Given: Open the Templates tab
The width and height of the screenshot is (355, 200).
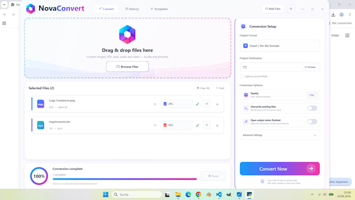Looking at the screenshot, I should pyautogui.click(x=159, y=9).
